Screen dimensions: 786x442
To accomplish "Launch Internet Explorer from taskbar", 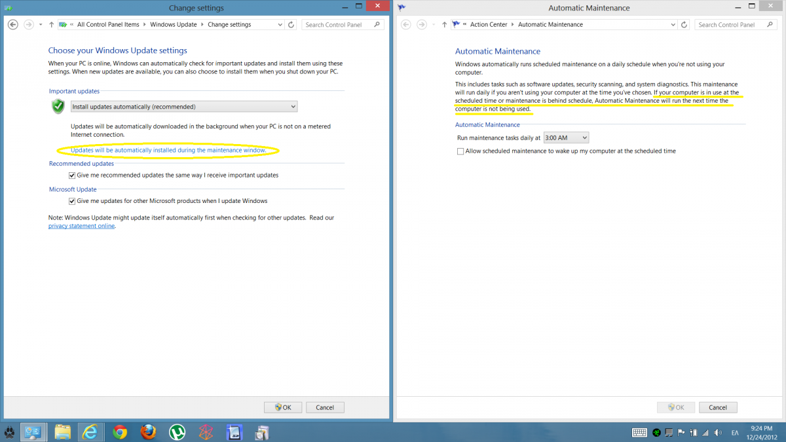I will (x=91, y=432).
